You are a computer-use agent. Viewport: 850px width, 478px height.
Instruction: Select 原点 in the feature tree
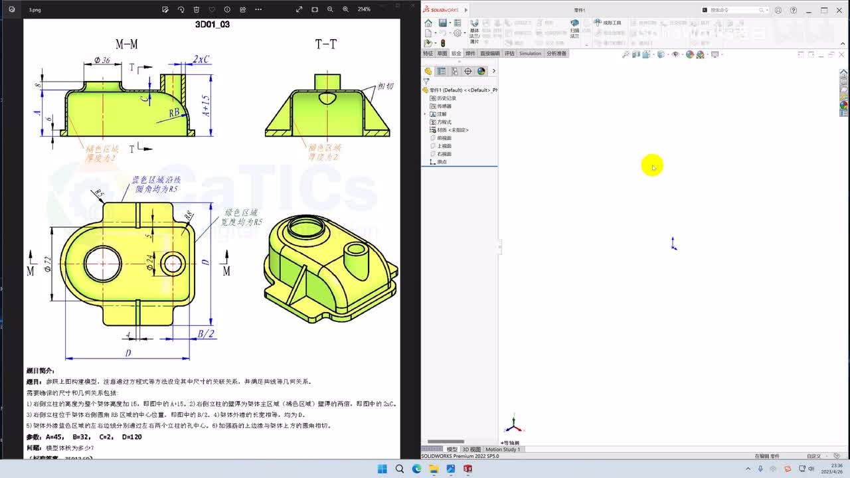[438, 162]
